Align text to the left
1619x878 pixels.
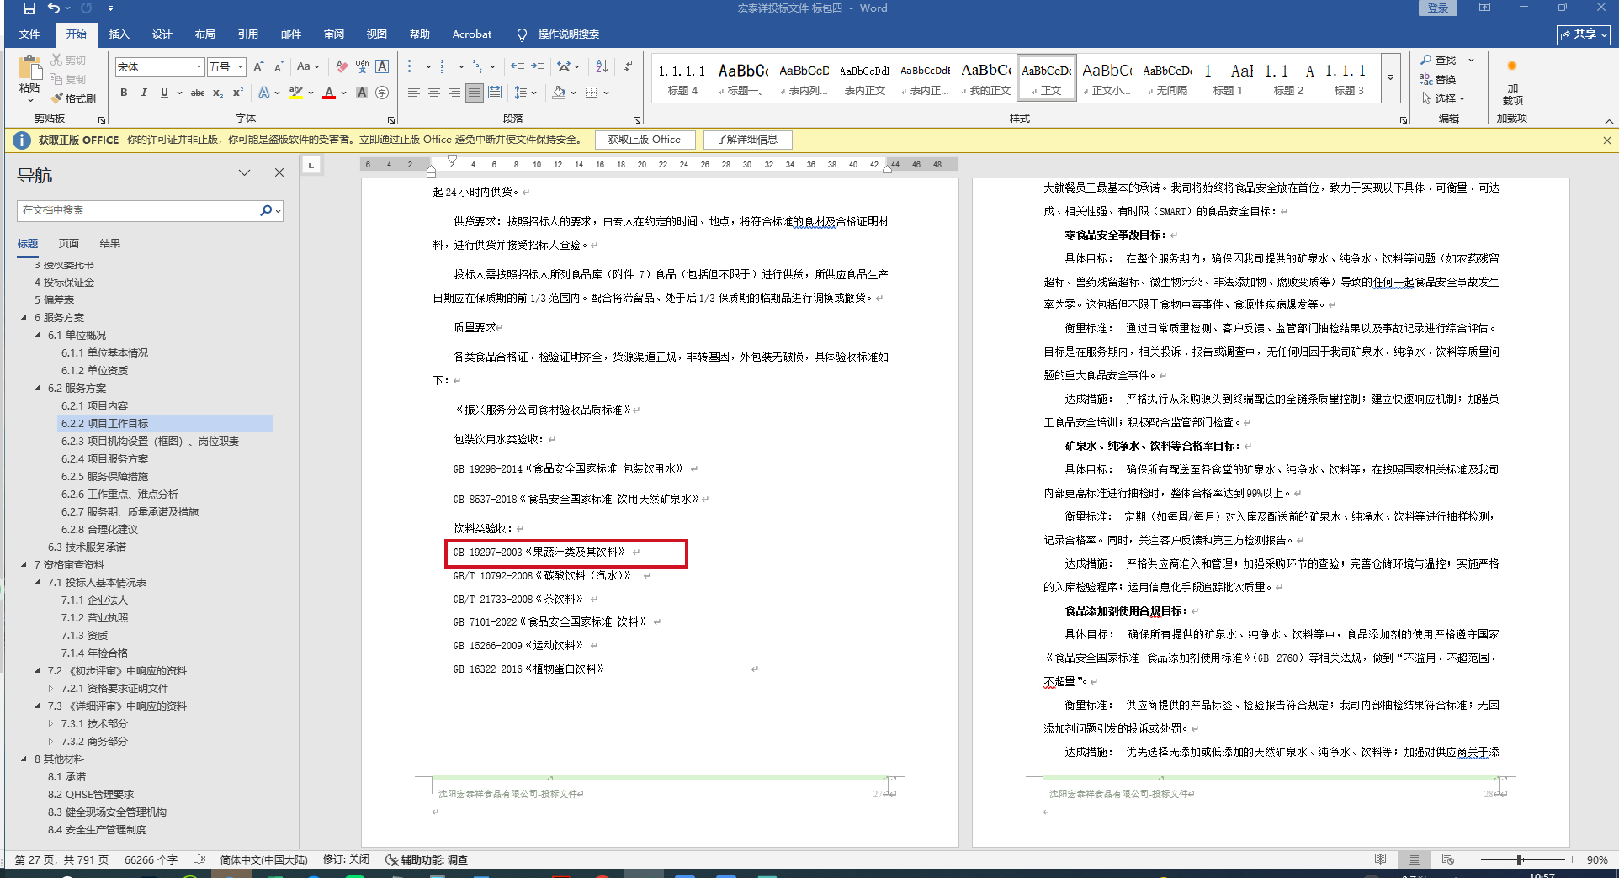(413, 93)
